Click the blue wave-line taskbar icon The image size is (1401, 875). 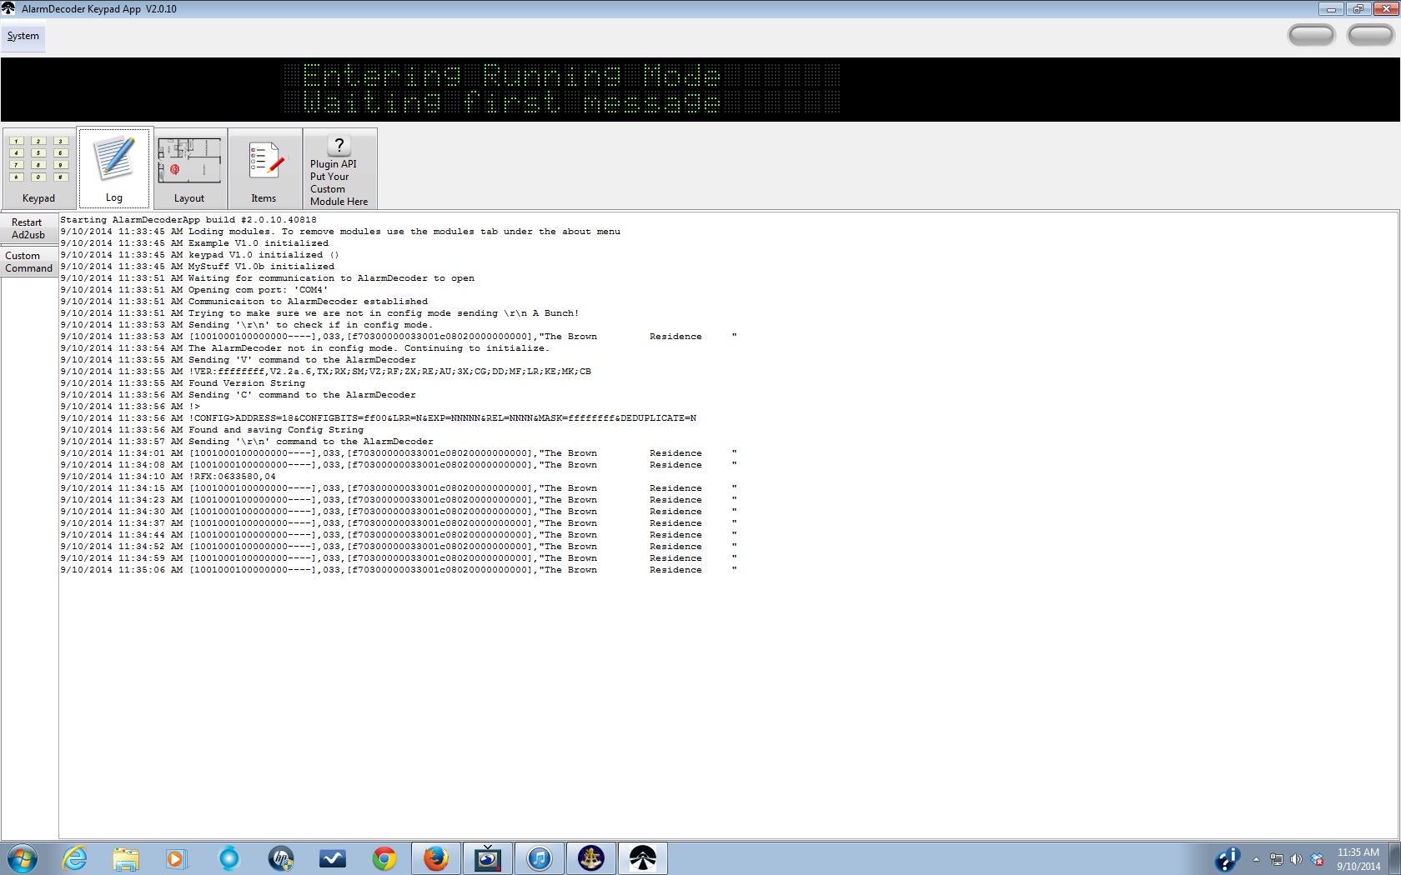click(333, 858)
